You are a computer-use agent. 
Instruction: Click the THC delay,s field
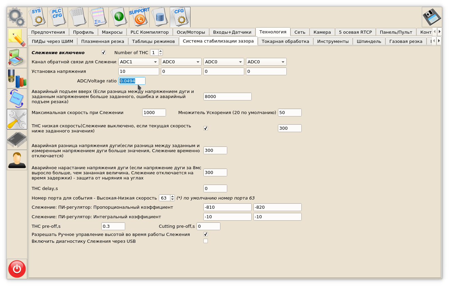pyautogui.click(x=215, y=188)
